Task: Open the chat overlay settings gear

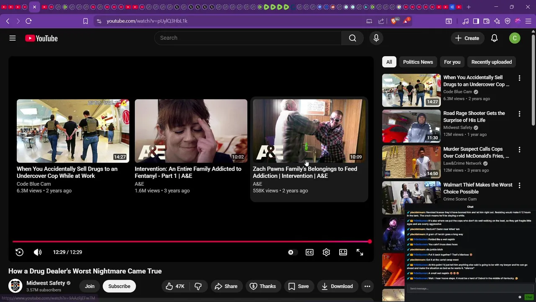Action: [520, 297]
